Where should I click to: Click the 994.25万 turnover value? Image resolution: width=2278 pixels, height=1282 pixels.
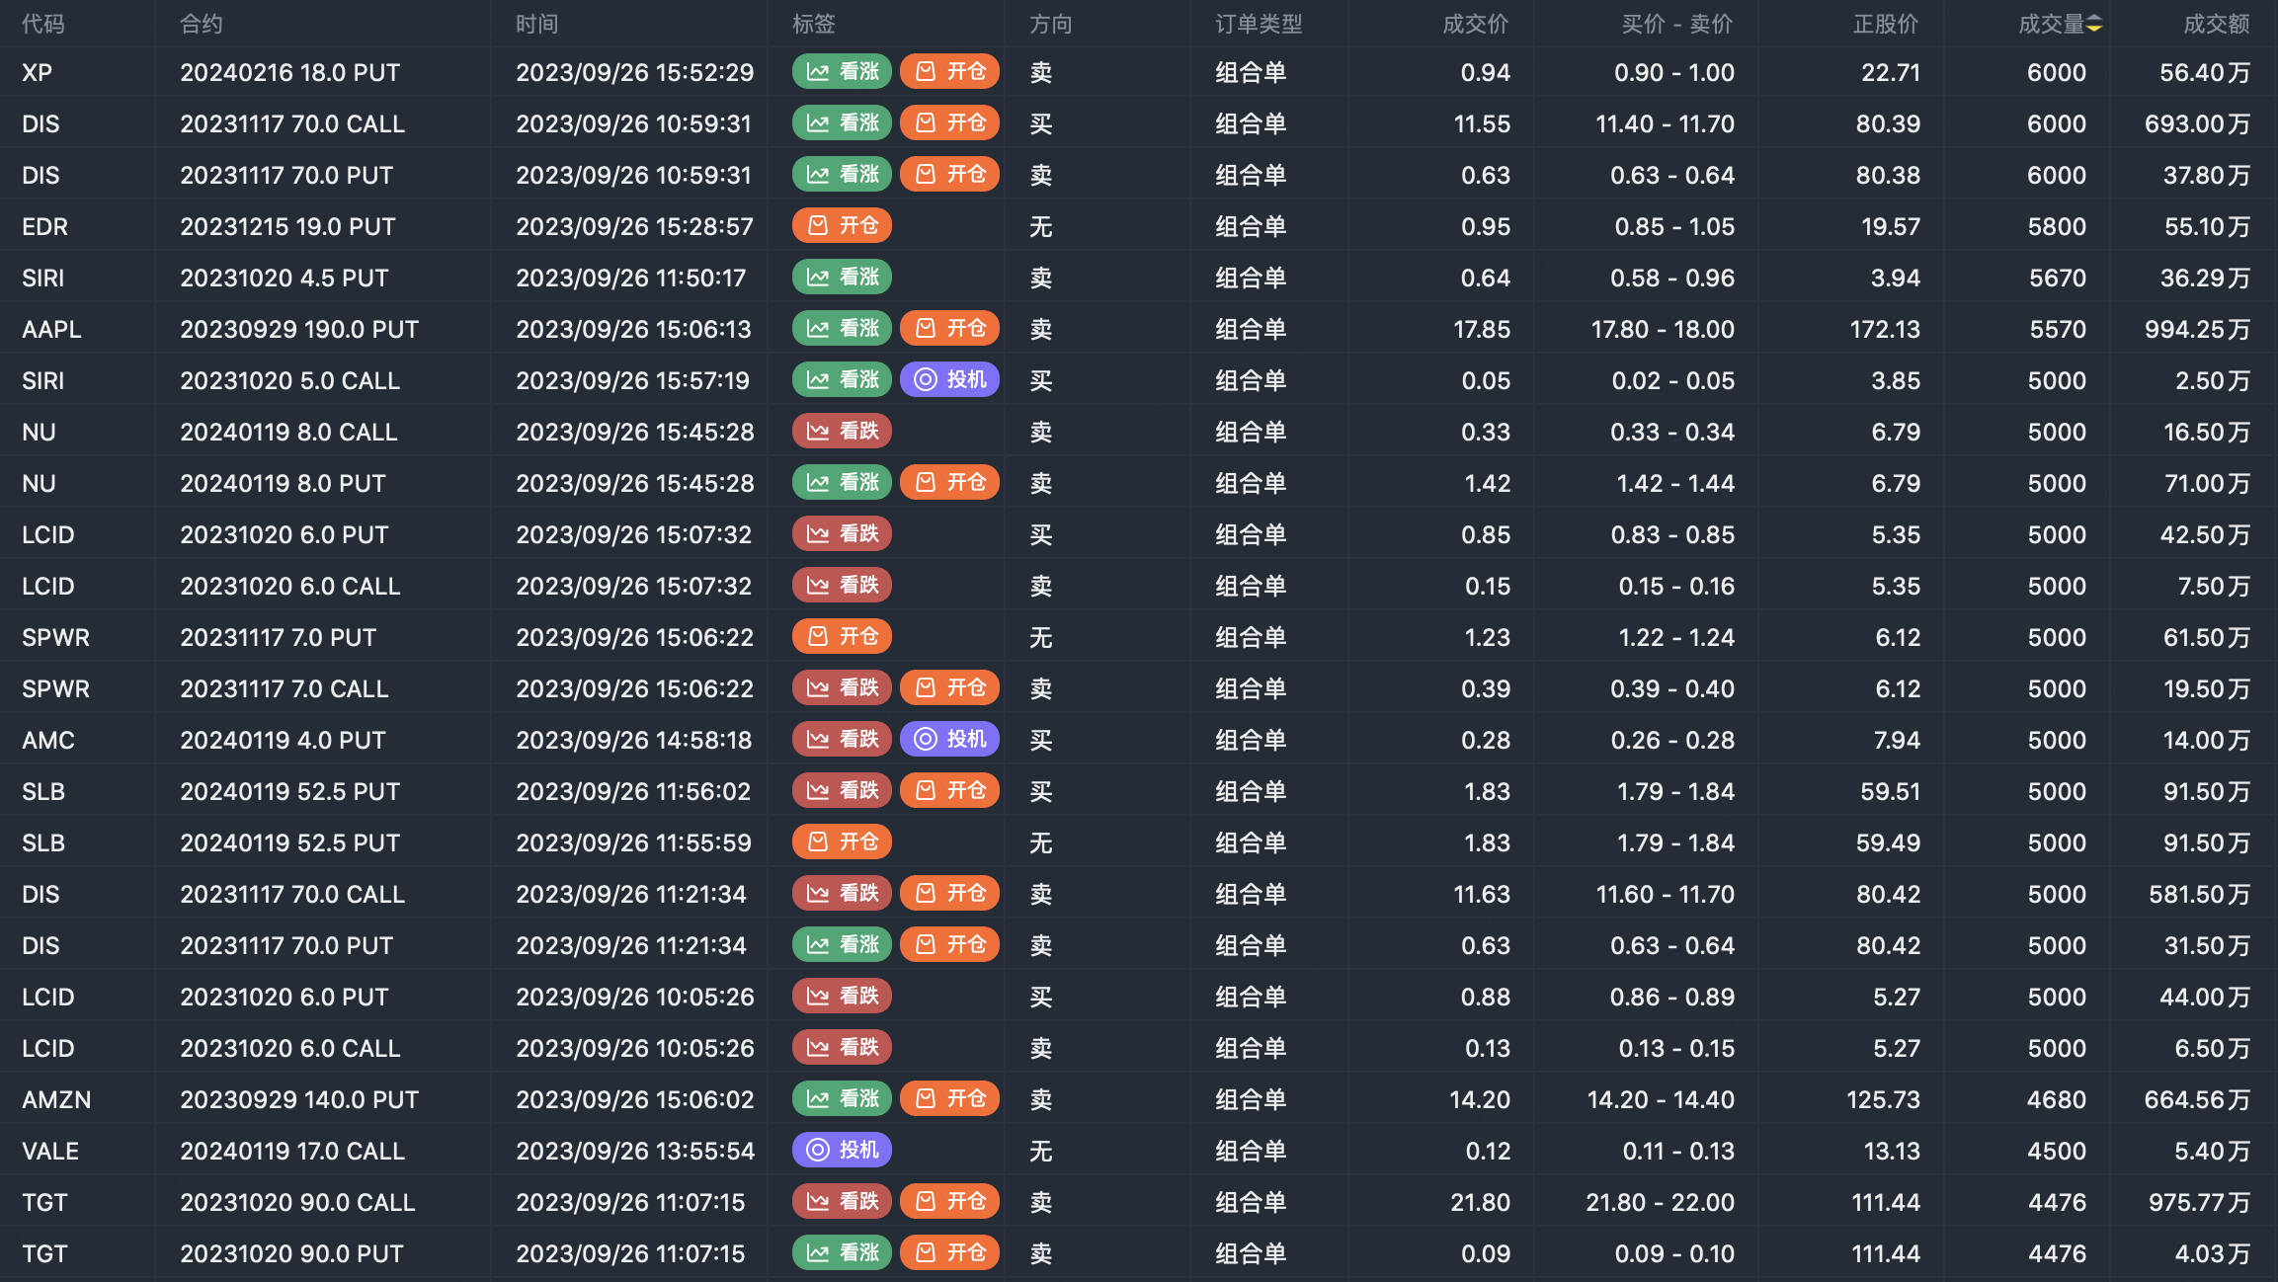2197,329
